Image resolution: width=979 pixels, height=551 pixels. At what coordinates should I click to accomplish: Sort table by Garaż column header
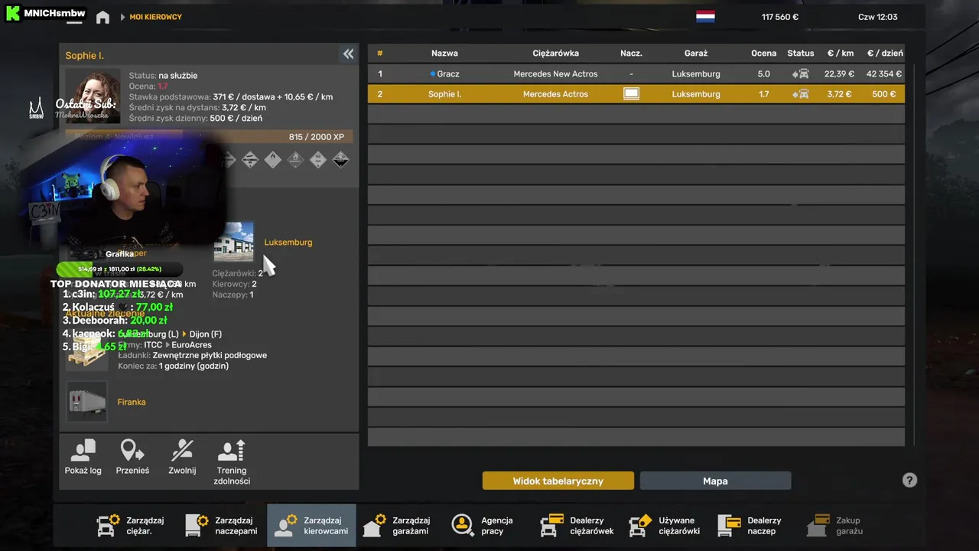pyautogui.click(x=696, y=54)
